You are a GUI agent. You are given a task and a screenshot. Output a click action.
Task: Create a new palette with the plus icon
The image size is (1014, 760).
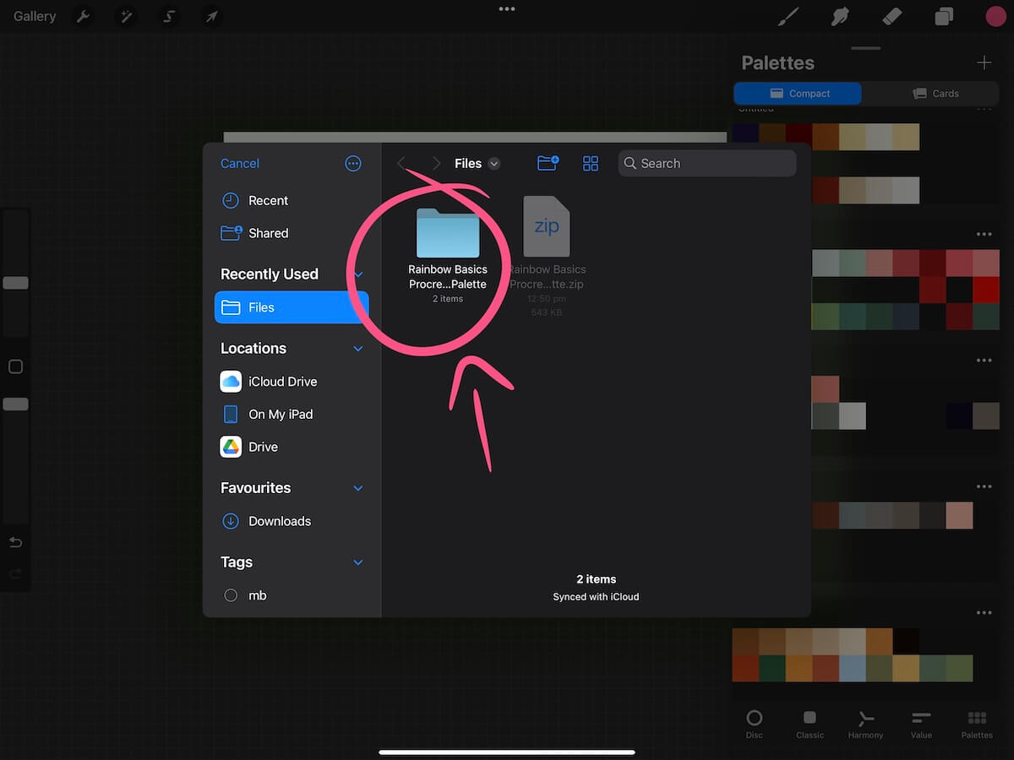coord(984,62)
